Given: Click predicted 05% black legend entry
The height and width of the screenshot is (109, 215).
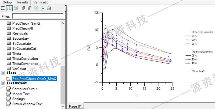Looking at the screenshot, I should [191, 56].
